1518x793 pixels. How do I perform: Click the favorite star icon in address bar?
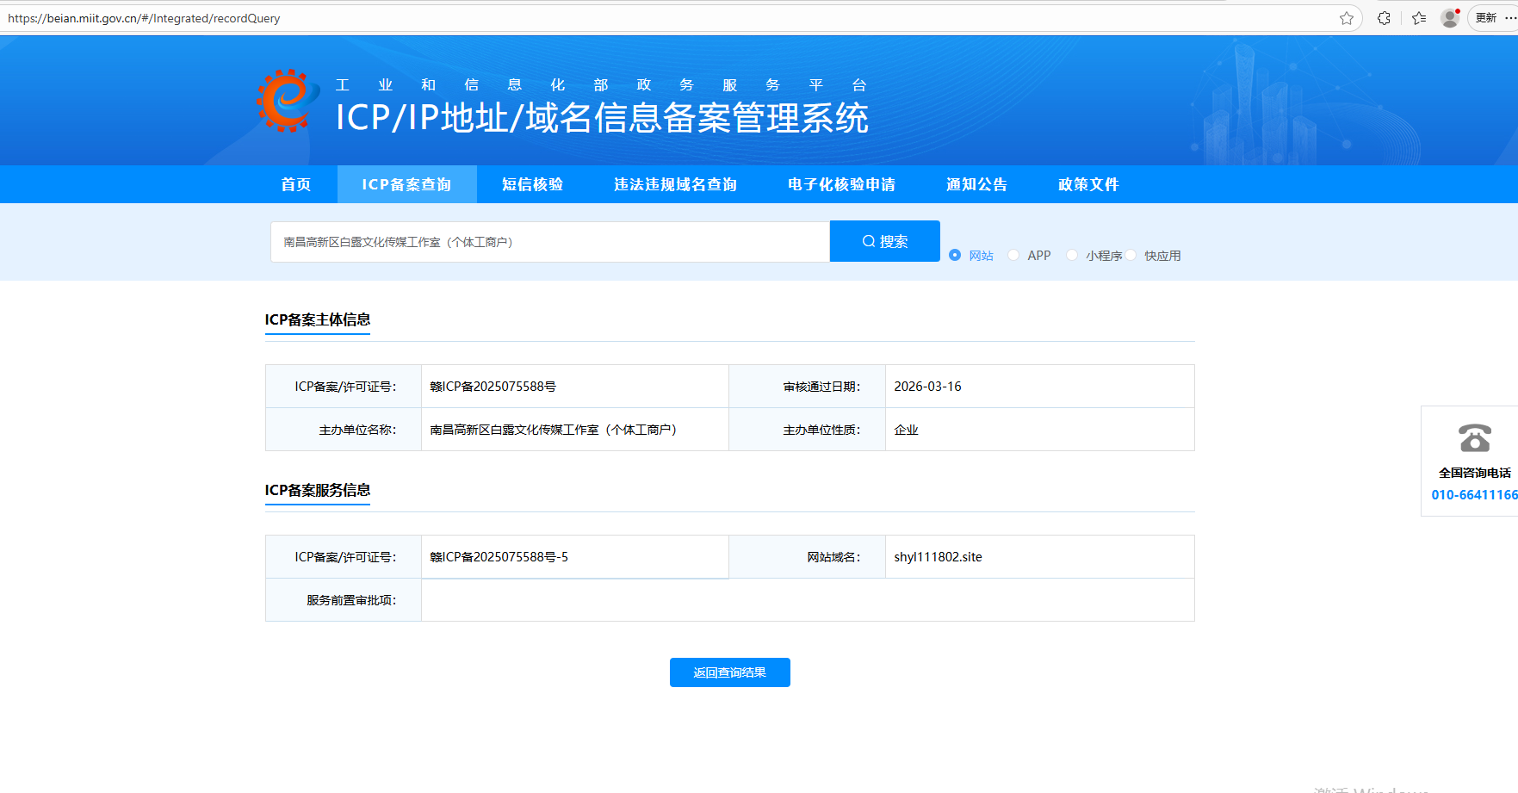click(x=1347, y=18)
